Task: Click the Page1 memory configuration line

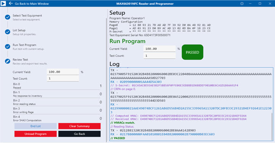Action: click(160, 28)
